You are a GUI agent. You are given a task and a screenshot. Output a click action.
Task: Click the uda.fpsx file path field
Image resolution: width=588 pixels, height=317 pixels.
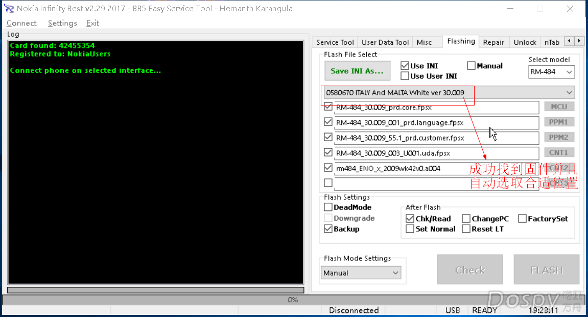click(x=436, y=153)
